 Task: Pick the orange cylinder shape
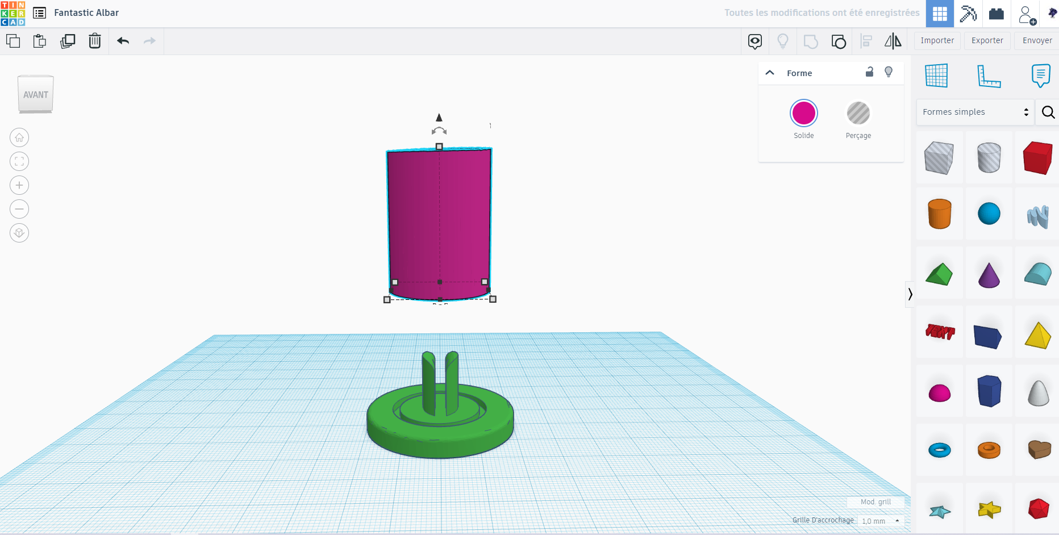pos(939,214)
